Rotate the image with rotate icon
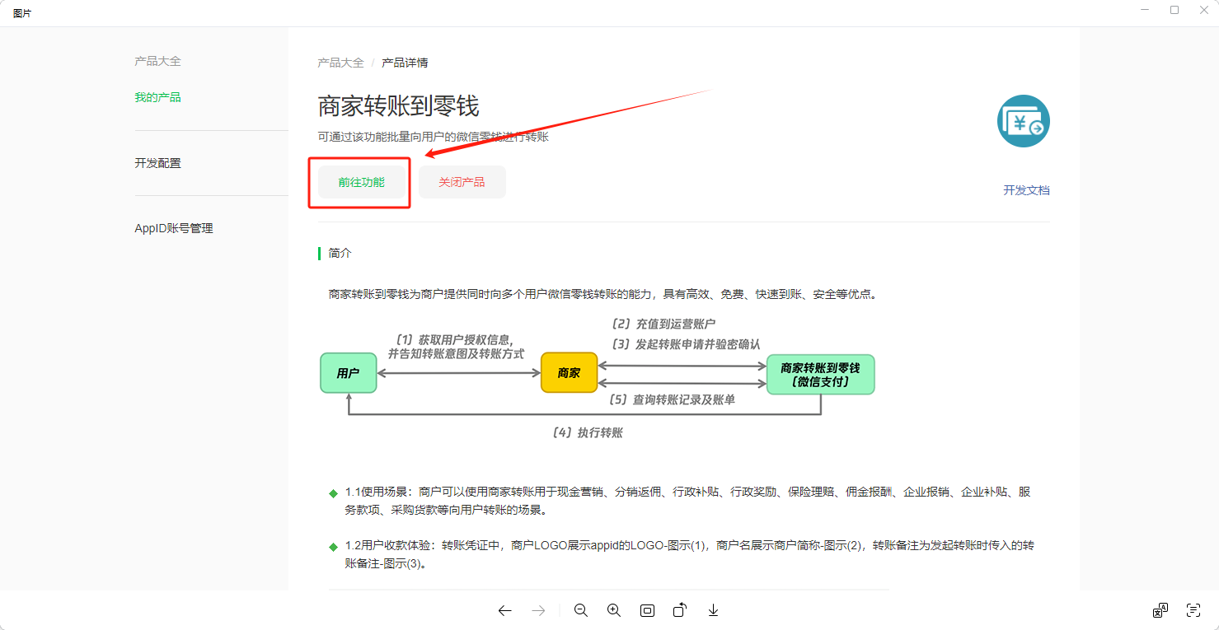 [x=680, y=610]
